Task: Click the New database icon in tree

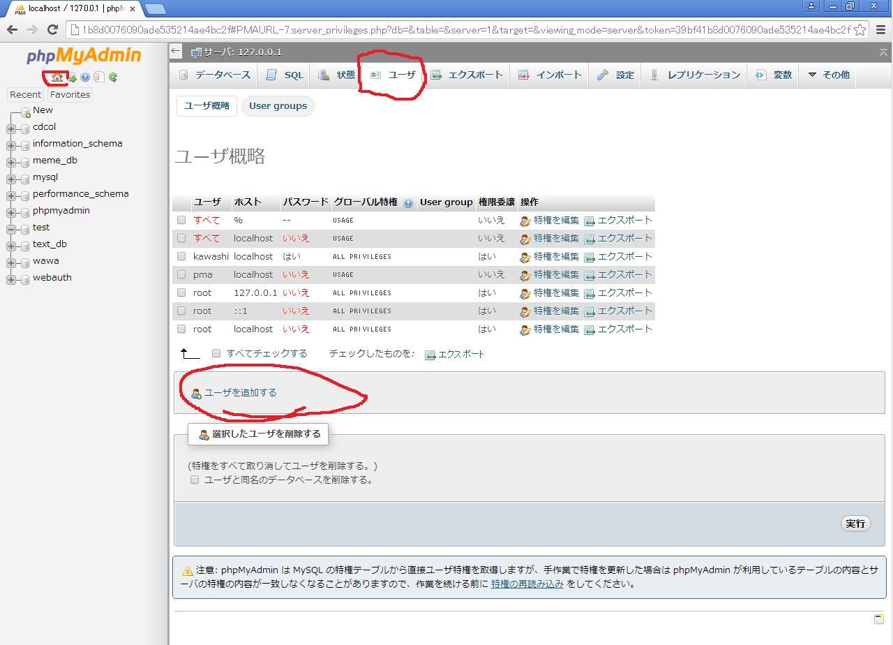Action: (x=25, y=112)
